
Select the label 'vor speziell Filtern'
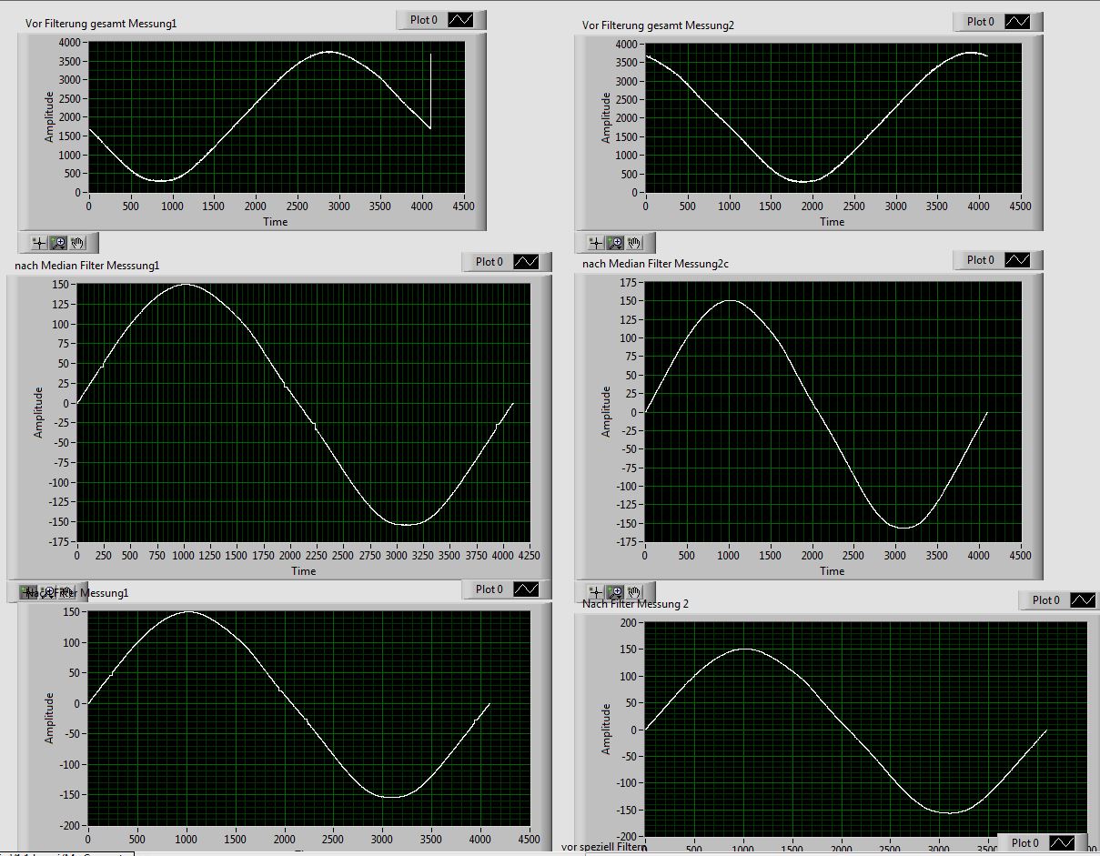click(604, 847)
